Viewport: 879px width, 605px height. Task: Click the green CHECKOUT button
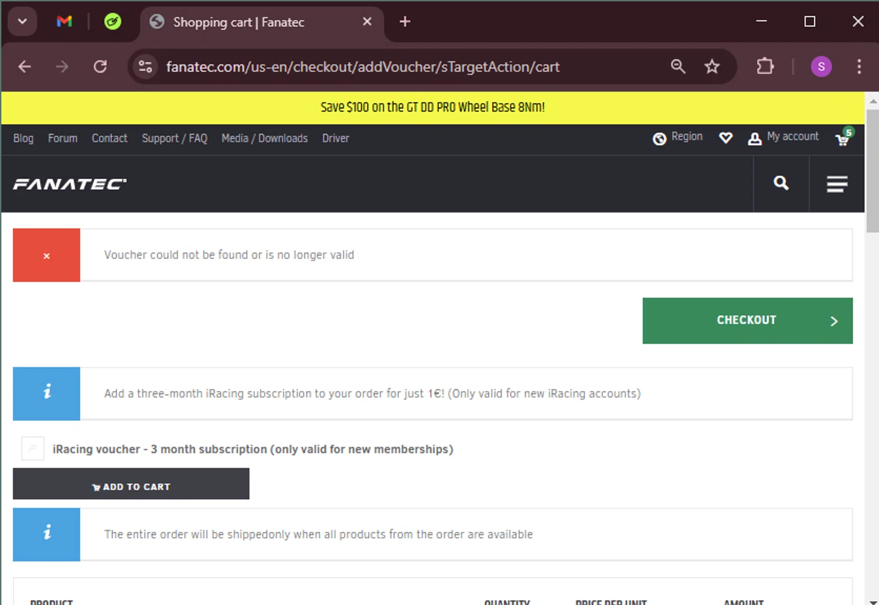pyautogui.click(x=747, y=320)
